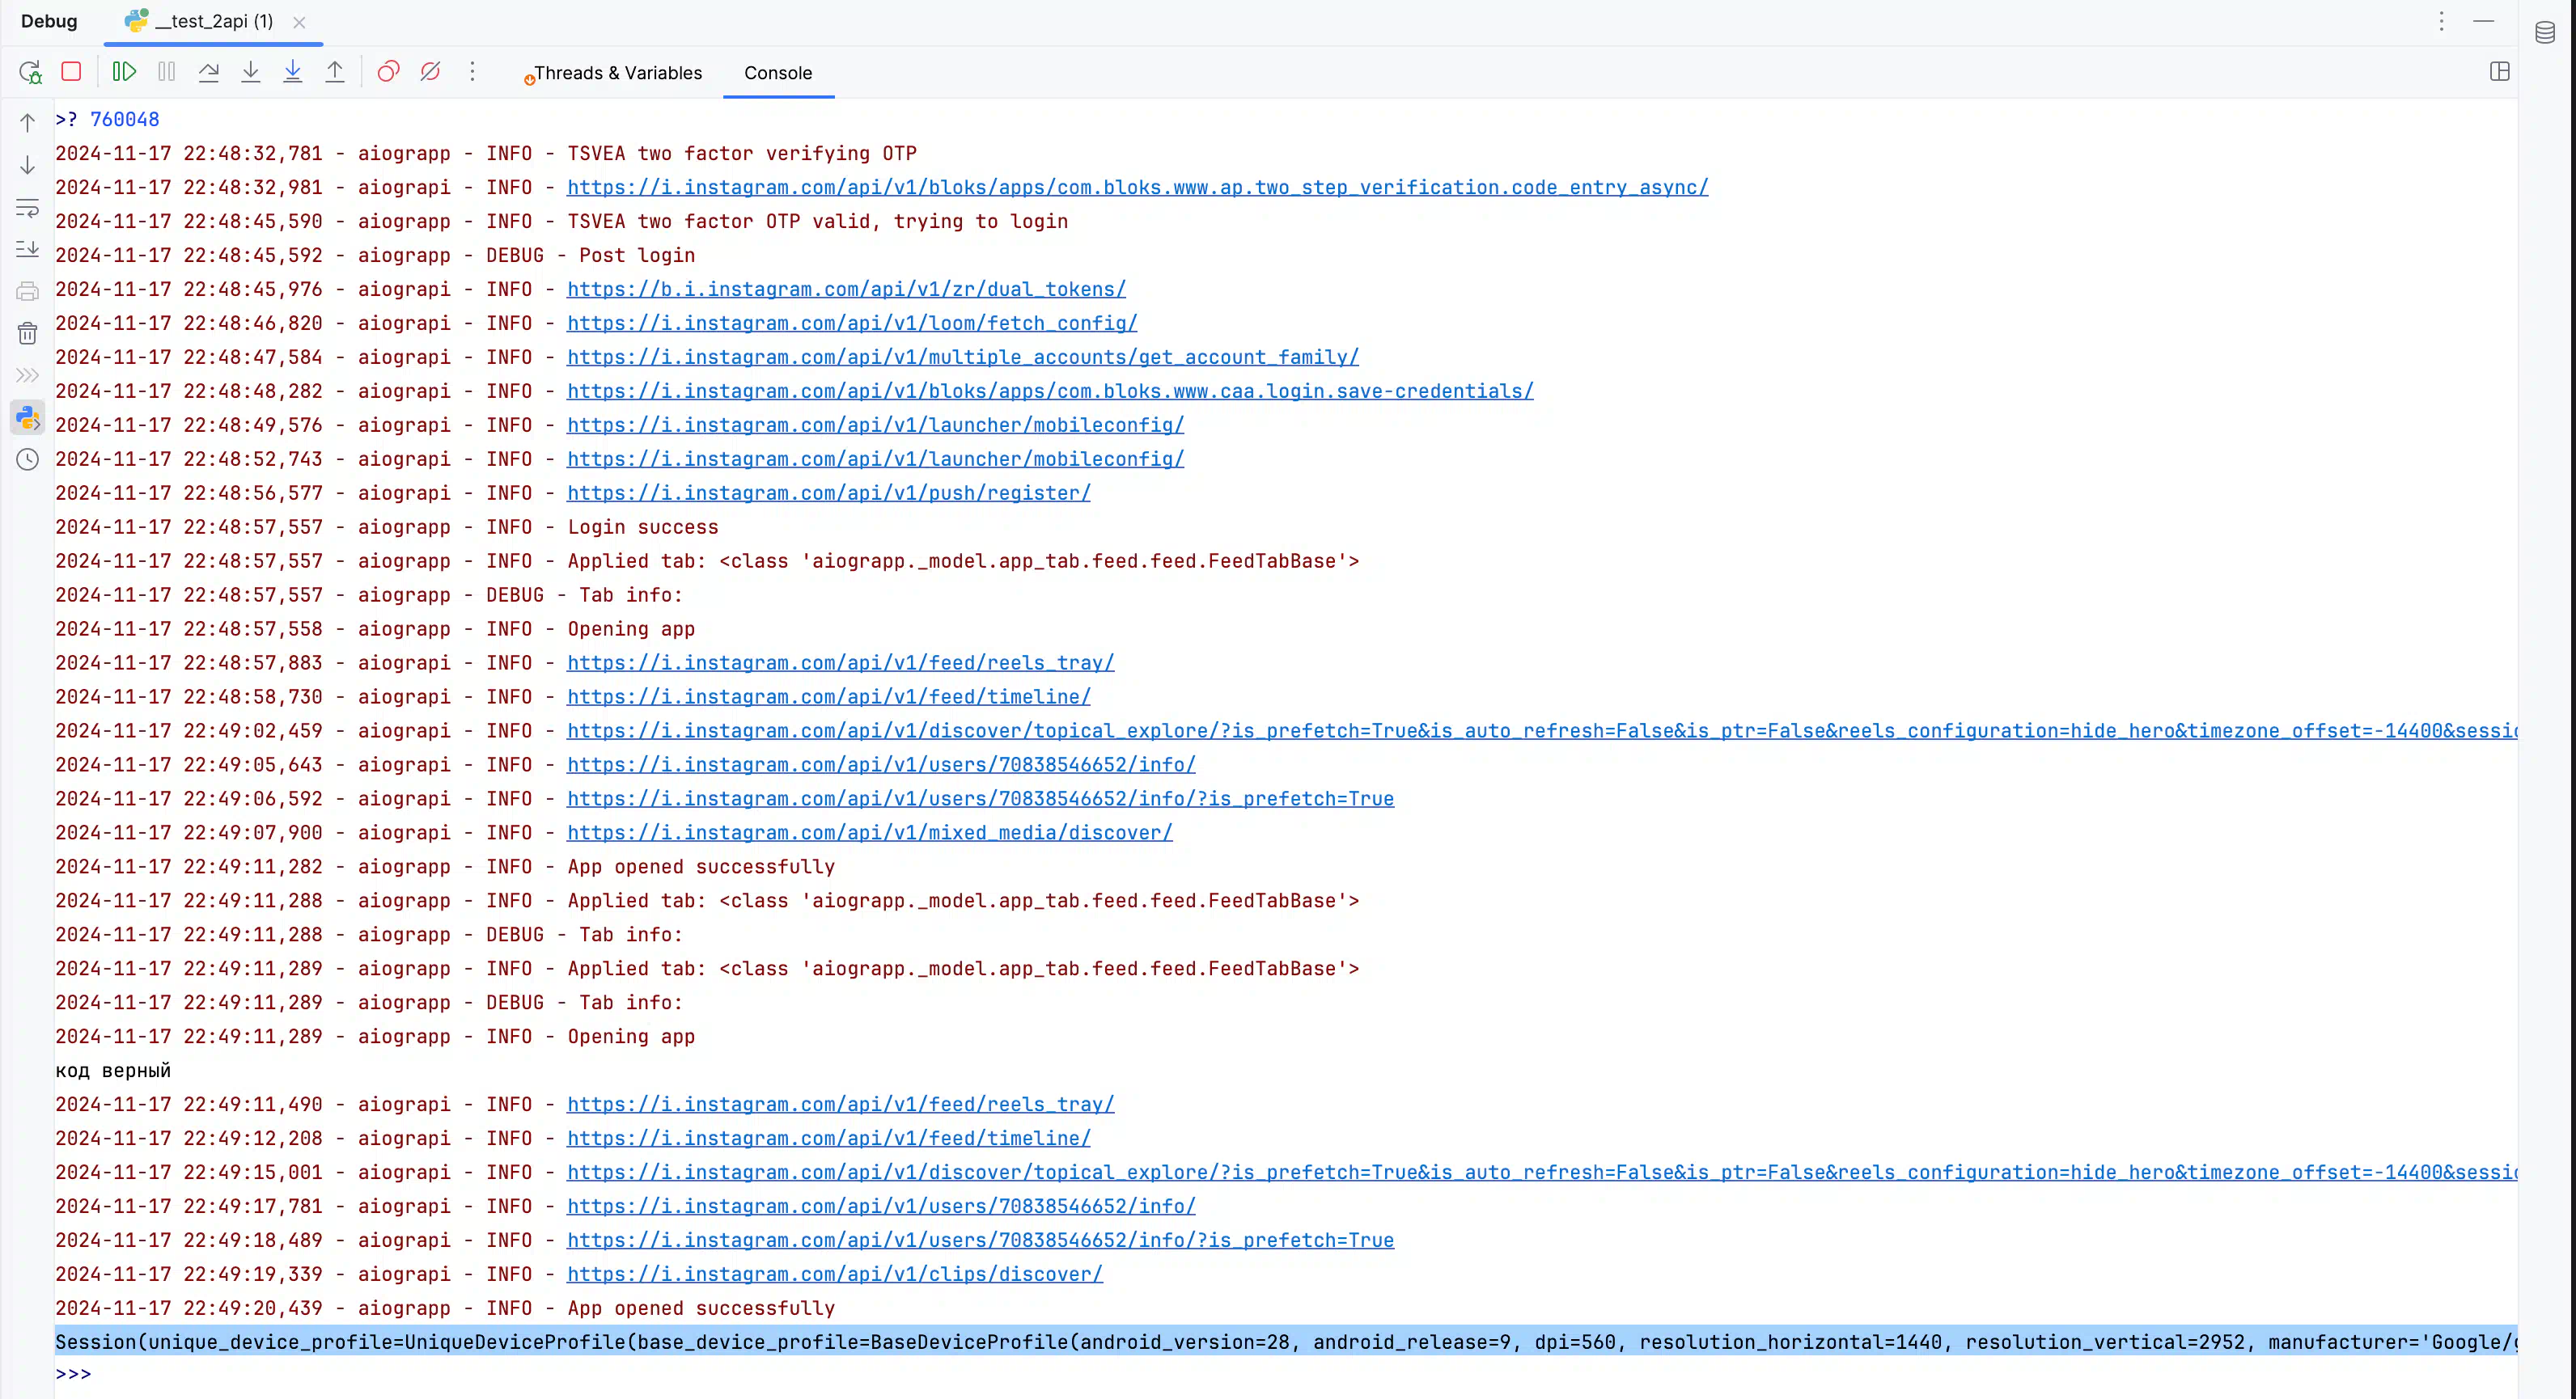
Task: Click the '>? 760048' input line
Action: tap(107, 119)
